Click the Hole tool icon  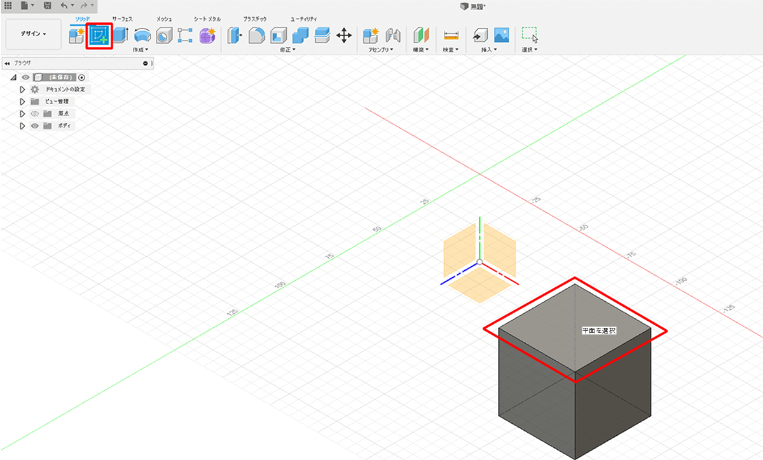click(x=163, y=36)
